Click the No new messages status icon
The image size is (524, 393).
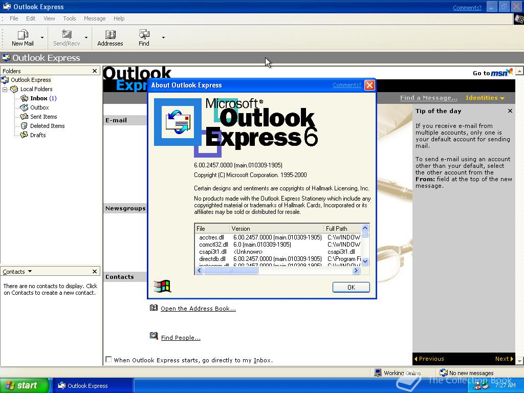click(x=444, y=373)
